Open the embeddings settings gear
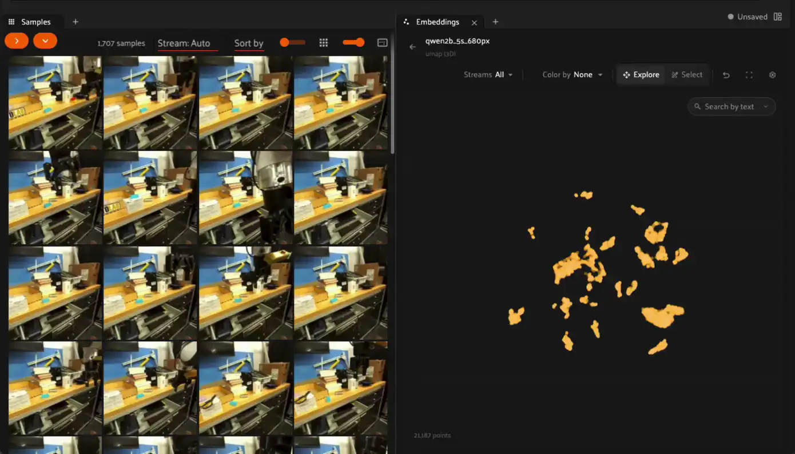 772,75
